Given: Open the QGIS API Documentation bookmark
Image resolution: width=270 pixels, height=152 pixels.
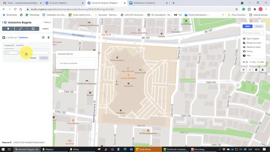Looking at the screenshot, I should (132, 15).
